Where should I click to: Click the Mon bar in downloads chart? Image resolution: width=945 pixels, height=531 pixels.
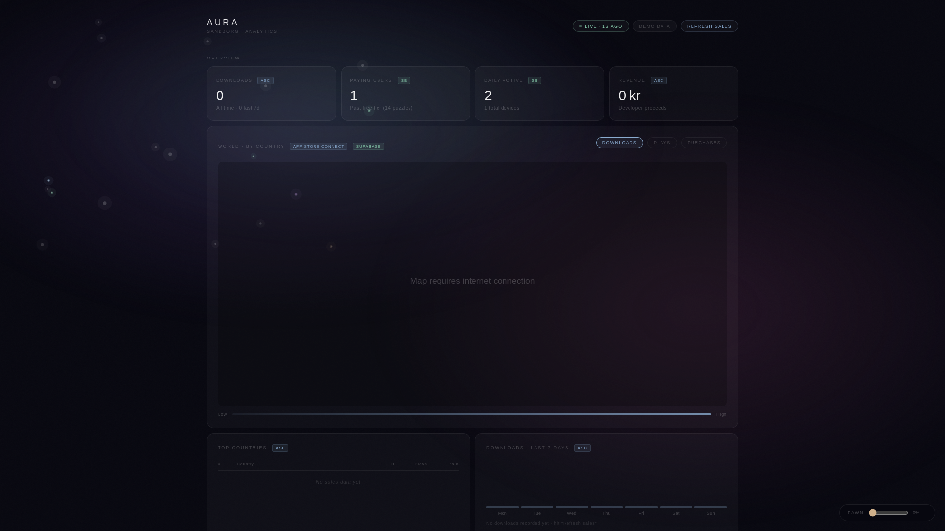[503, 507]
